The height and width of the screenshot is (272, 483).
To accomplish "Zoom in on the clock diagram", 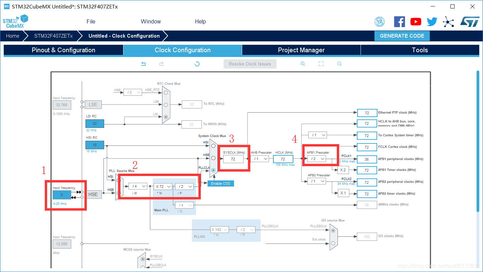I will tap(303, 64).
